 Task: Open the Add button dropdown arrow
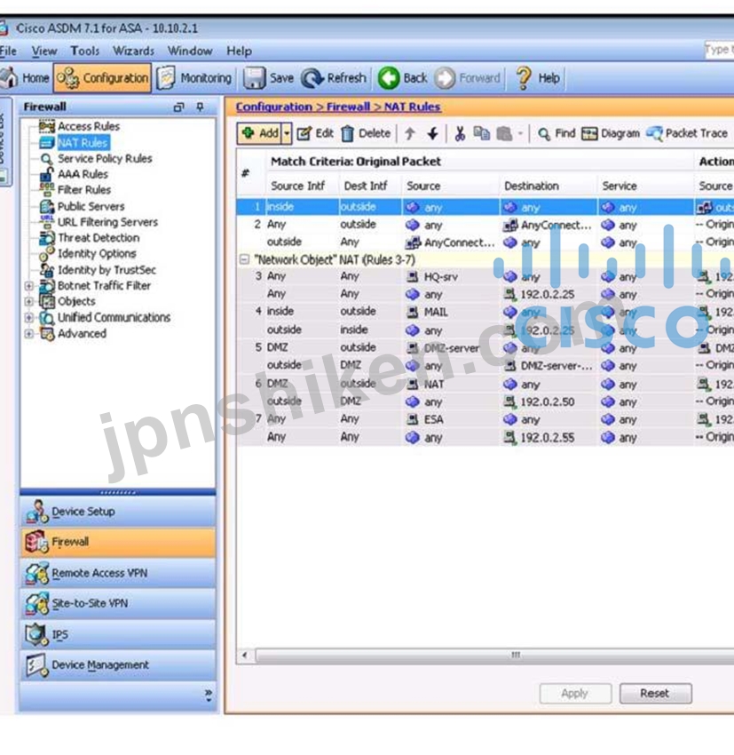pos(287,133)
